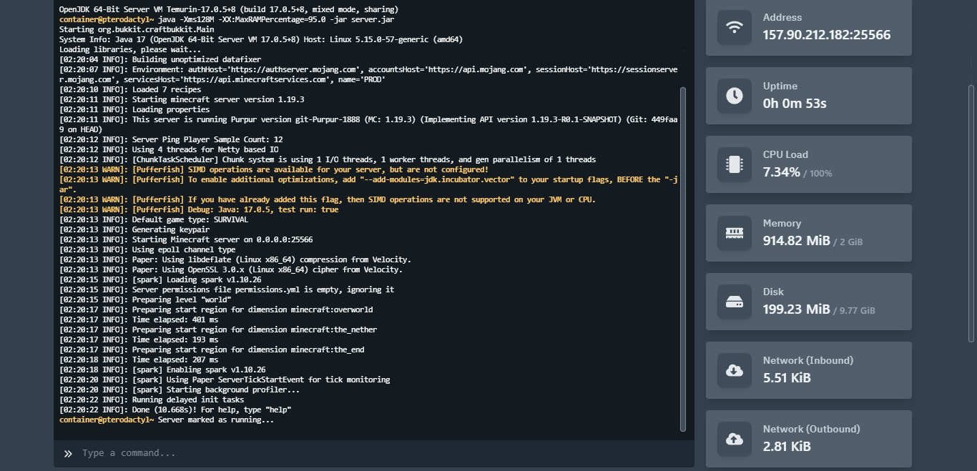This screenshot has height=471, width=977.
Task: Click the Wi-Fi icon on the Address card
Action: tap(734, 27)
